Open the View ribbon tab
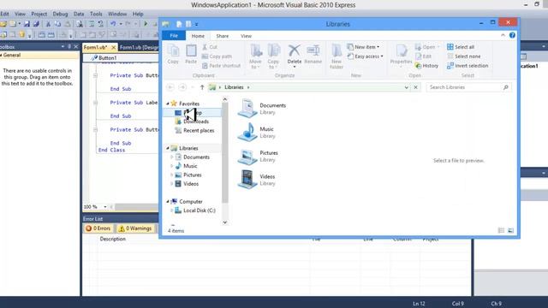Screen dimensions: 548x308 point(246,36)
